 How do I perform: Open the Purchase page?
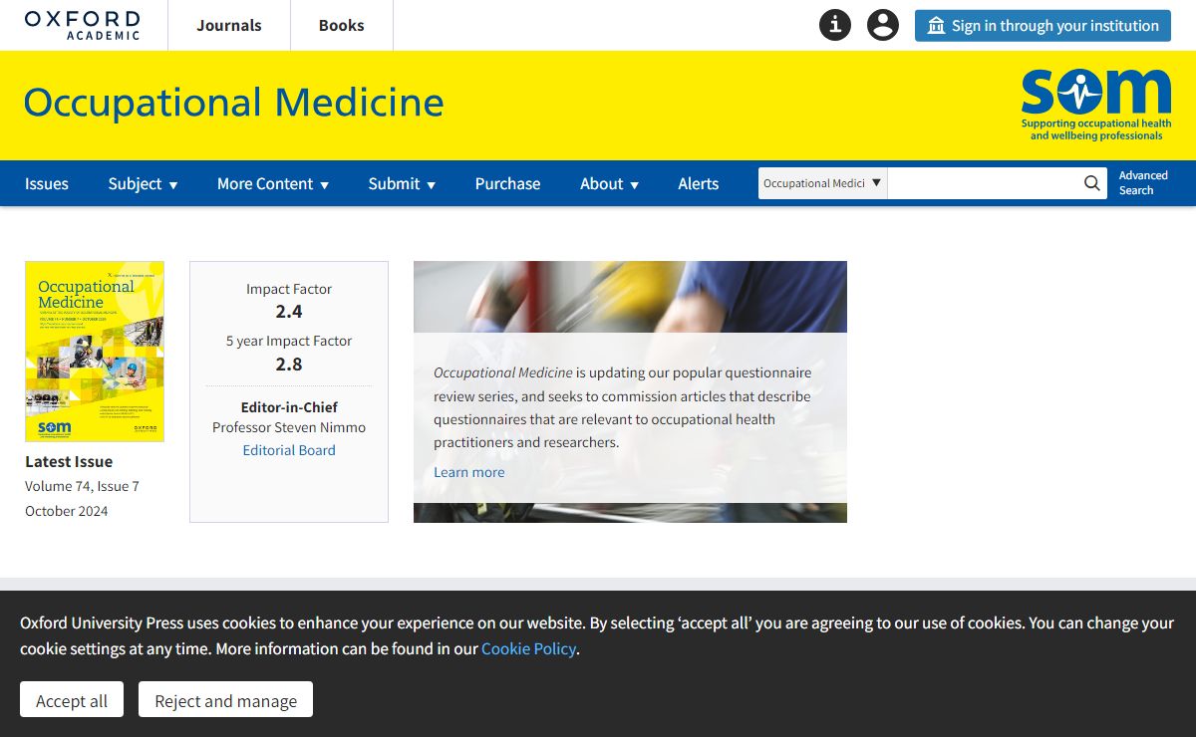(507, 183)
